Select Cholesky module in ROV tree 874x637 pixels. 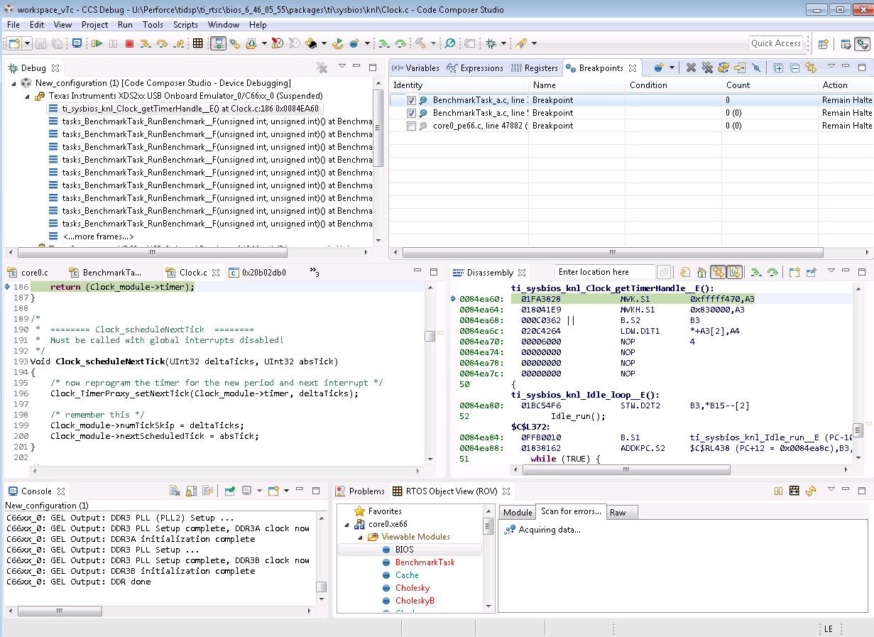pos(412,588)
